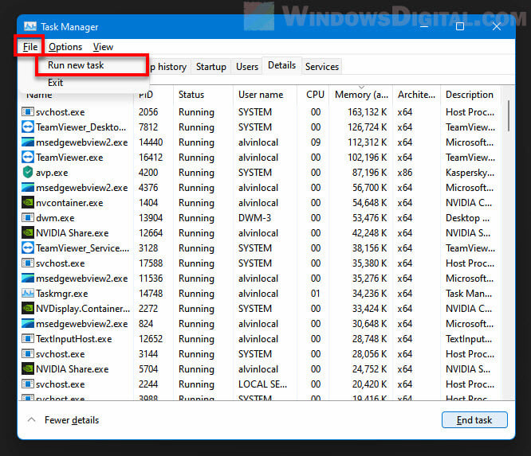This screenshot has width=531, height=456.
Task: Click the End task button
Action: [474, 420]
